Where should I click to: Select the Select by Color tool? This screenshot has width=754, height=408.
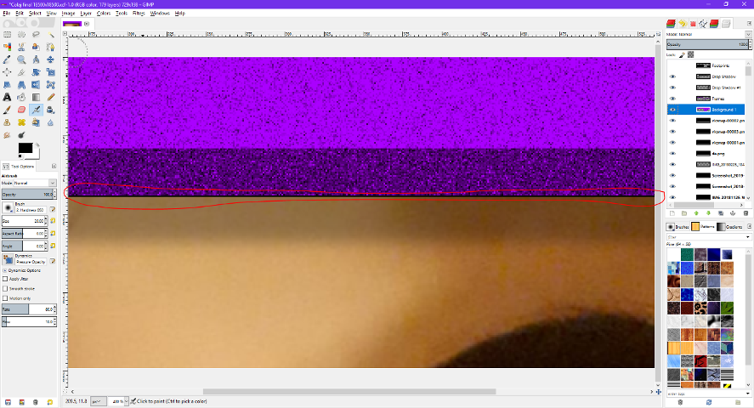coord(7,47)
